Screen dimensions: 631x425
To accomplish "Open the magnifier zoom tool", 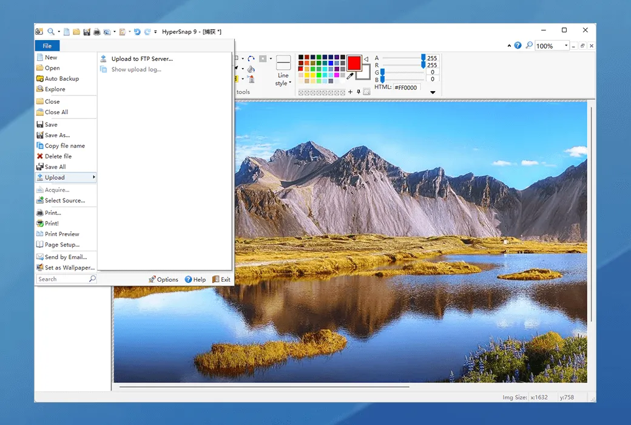I will [x=51, y=32].
